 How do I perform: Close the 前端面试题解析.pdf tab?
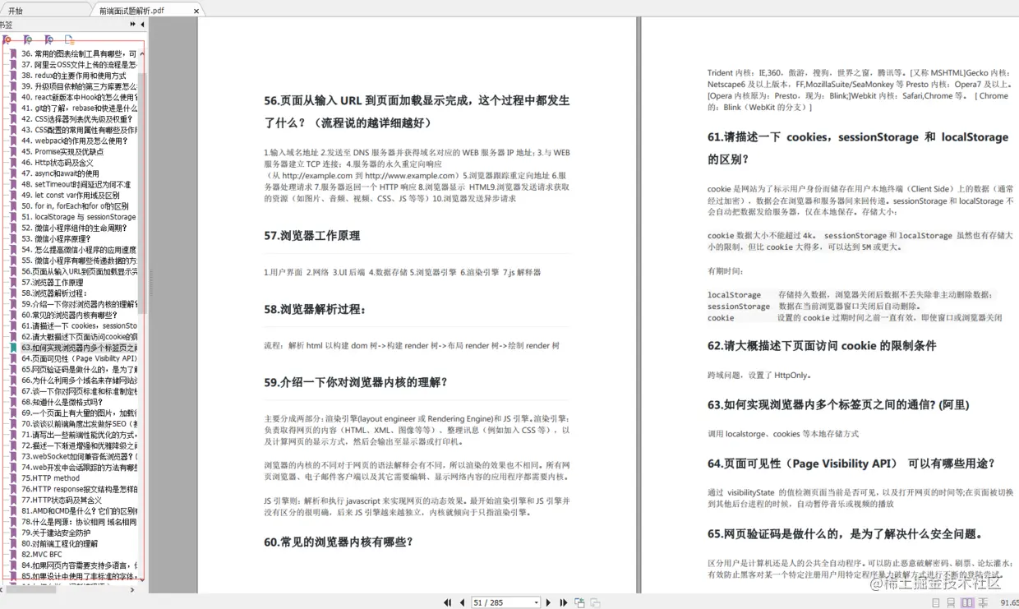[x=196, y=12]
